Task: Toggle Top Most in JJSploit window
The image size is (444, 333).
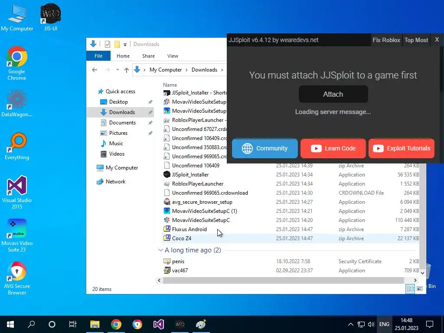Action: 416,40
